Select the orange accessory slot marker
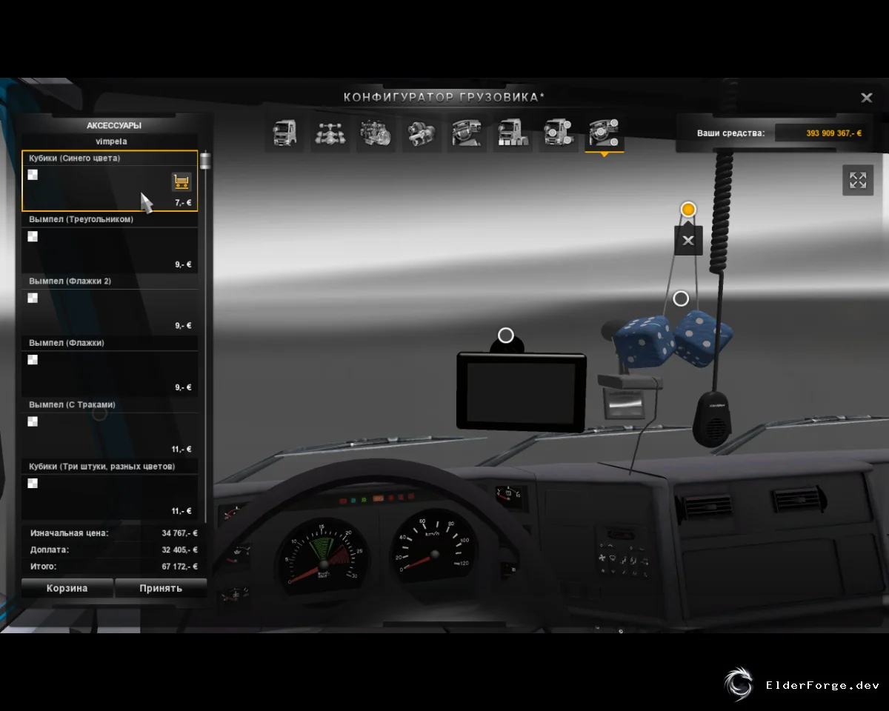The width and height of the screenshot is (889, 711). tap(688, 210)
